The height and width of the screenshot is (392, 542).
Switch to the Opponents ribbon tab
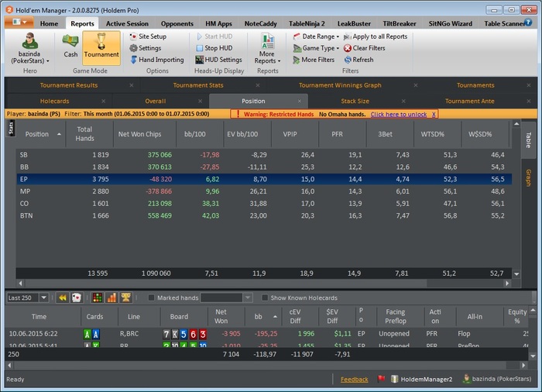click(x=177, y=23)
